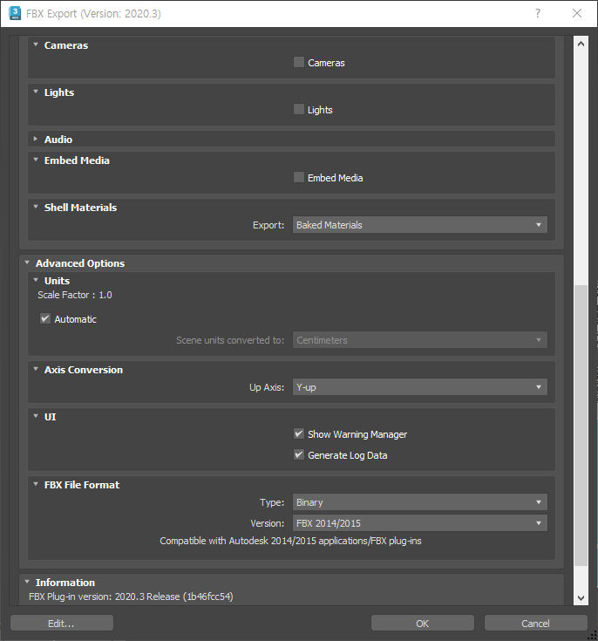Viewport: 598px width, 641px height.
Task: Open the Type Binary dropdown
Action: click(420, 502)
